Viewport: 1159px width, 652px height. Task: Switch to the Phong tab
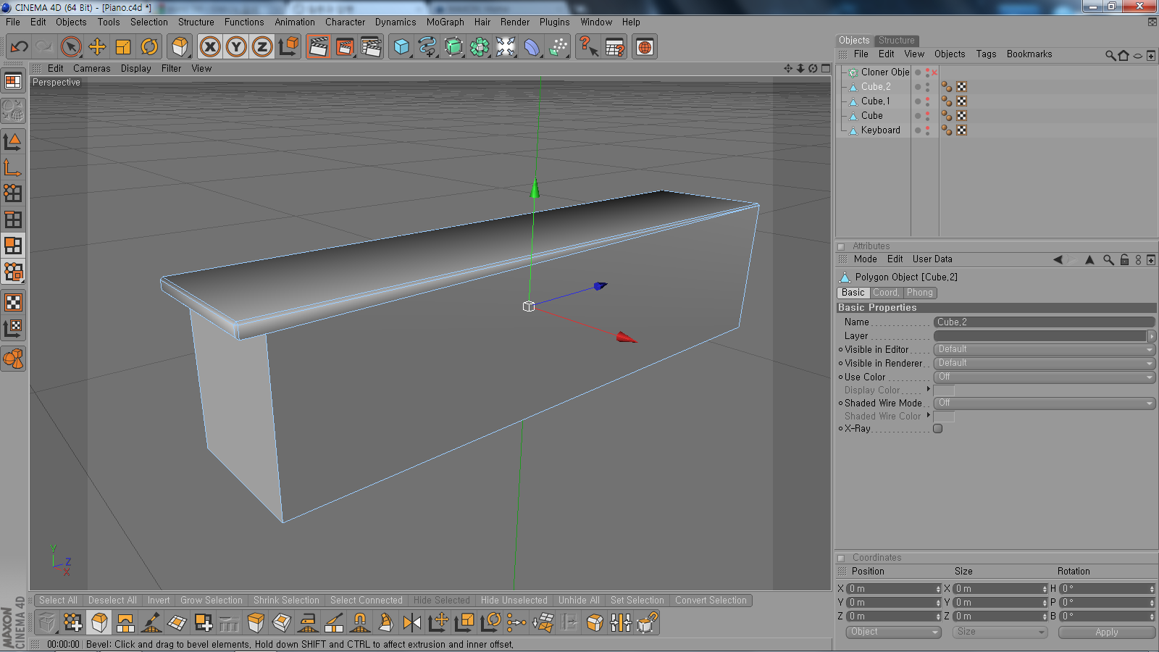pos(920,293)
